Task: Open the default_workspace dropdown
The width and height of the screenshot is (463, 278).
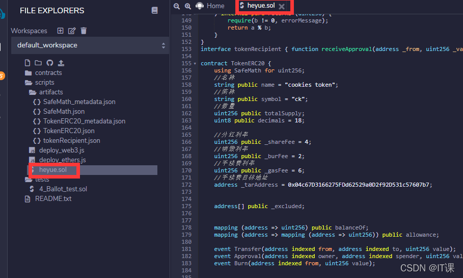Action: [90, 45]
